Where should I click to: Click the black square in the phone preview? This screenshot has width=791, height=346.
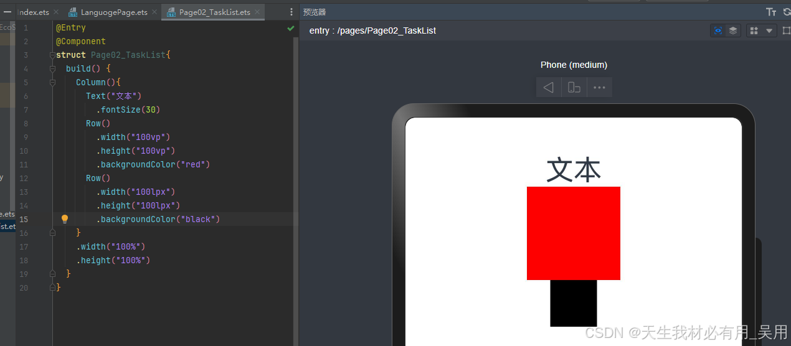pyautogui.click(x=574, y=303)
